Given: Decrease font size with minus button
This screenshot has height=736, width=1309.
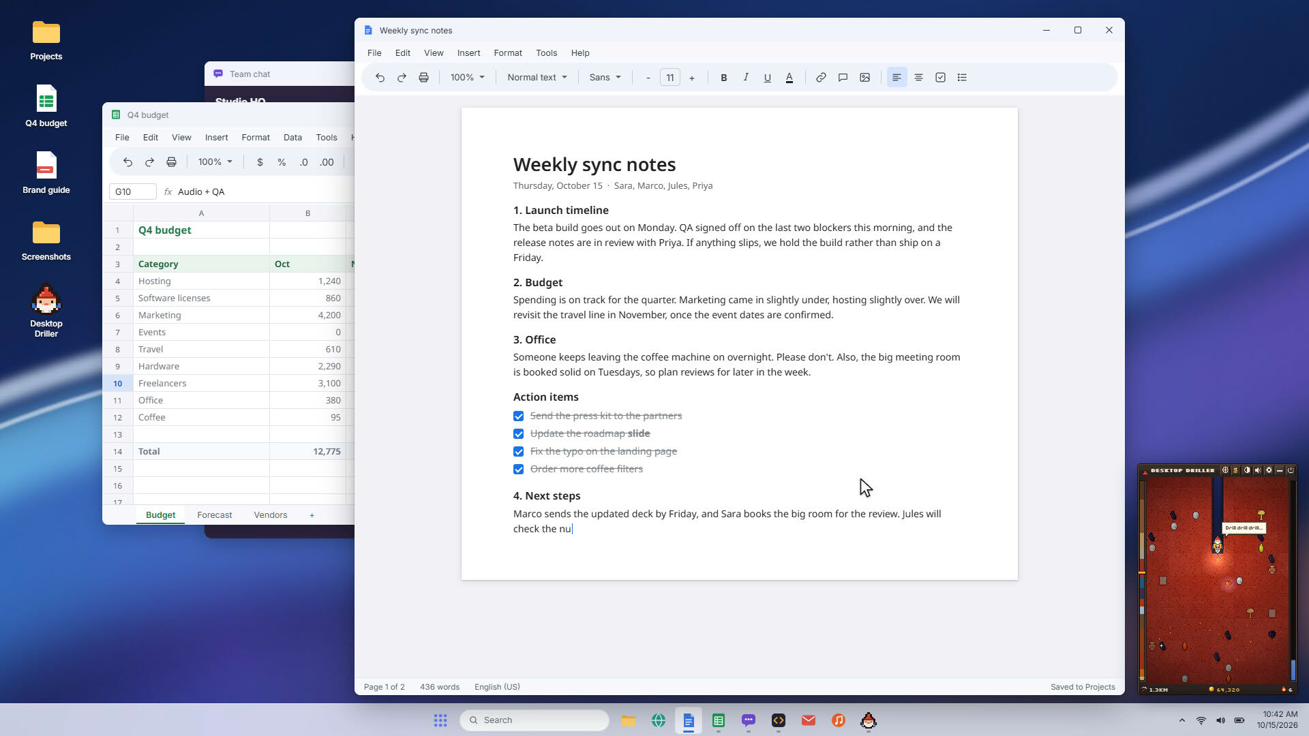Looking at the screenshot, I should [x=648, y=78].
